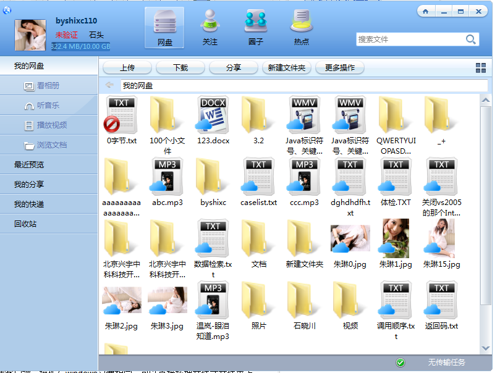Toggle grid view icon at toolbar right
Viewport: 500px width, 373px height.
pyautogui.click(x=481, y=68)
